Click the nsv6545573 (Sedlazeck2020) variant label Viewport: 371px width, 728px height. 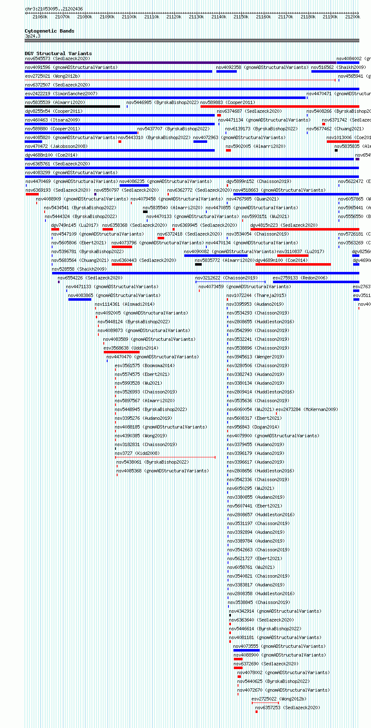[57, 58]
